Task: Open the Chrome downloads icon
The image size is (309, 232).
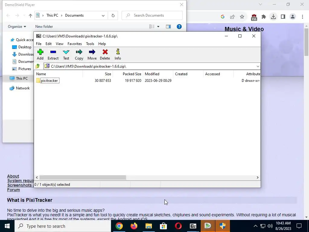Action: point(273,17)
